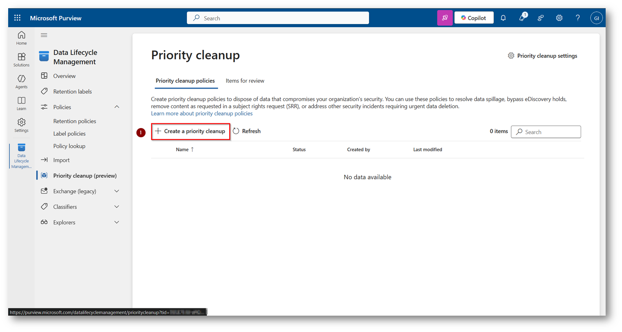Switch to Items for review tab

pos(245,81)
